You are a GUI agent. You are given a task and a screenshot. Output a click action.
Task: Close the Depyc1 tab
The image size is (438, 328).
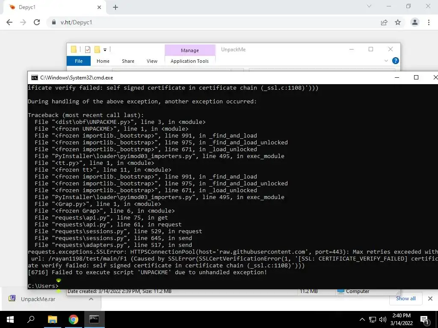(99, 7)
